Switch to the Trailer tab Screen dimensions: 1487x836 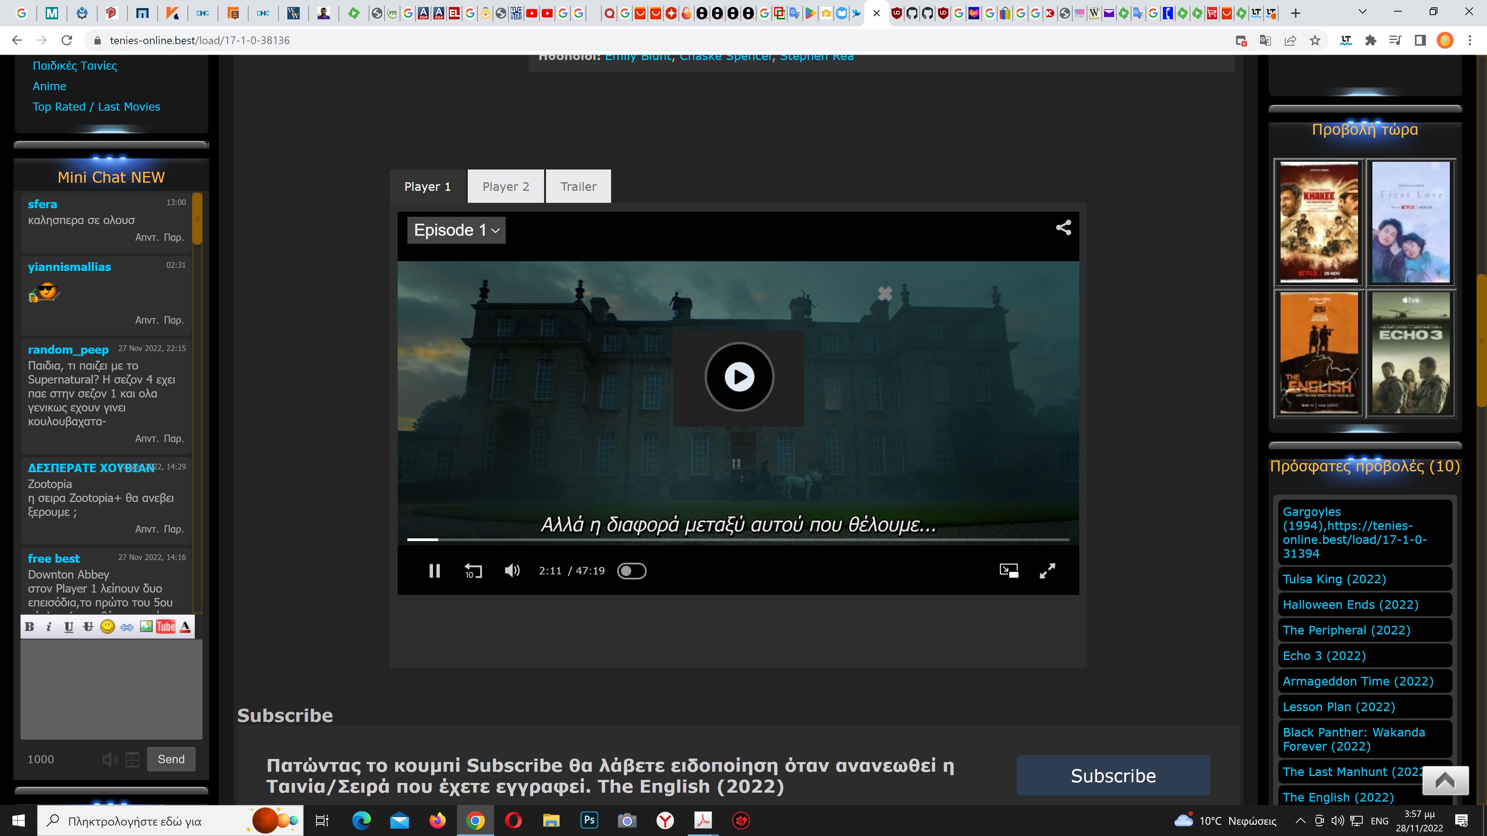(x=578, y=186)
